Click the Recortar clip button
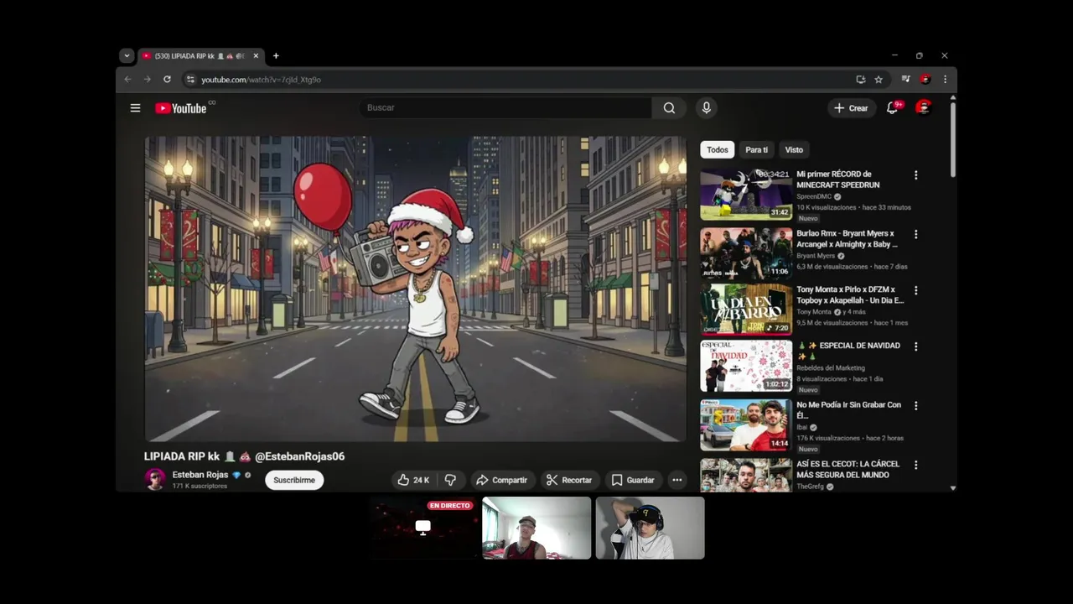This screenshot has width=1073, height=604. pyautogui.click(x=569, y=480)
